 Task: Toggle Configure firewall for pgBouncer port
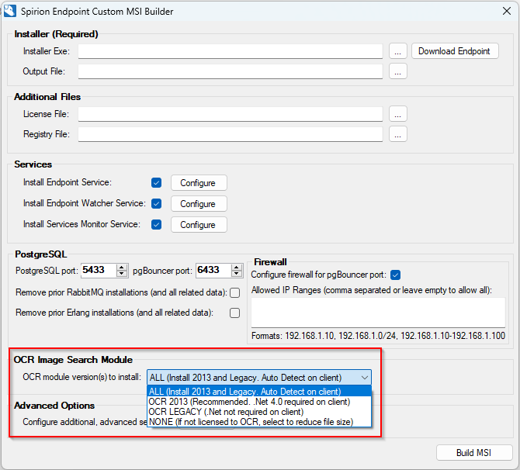(395, 275)
